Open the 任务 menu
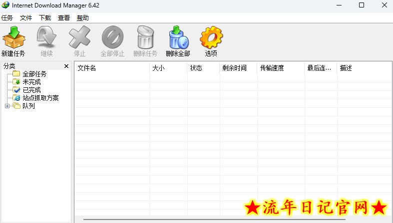This screenshot has height=223, width=393. click(x=7, y=18)
